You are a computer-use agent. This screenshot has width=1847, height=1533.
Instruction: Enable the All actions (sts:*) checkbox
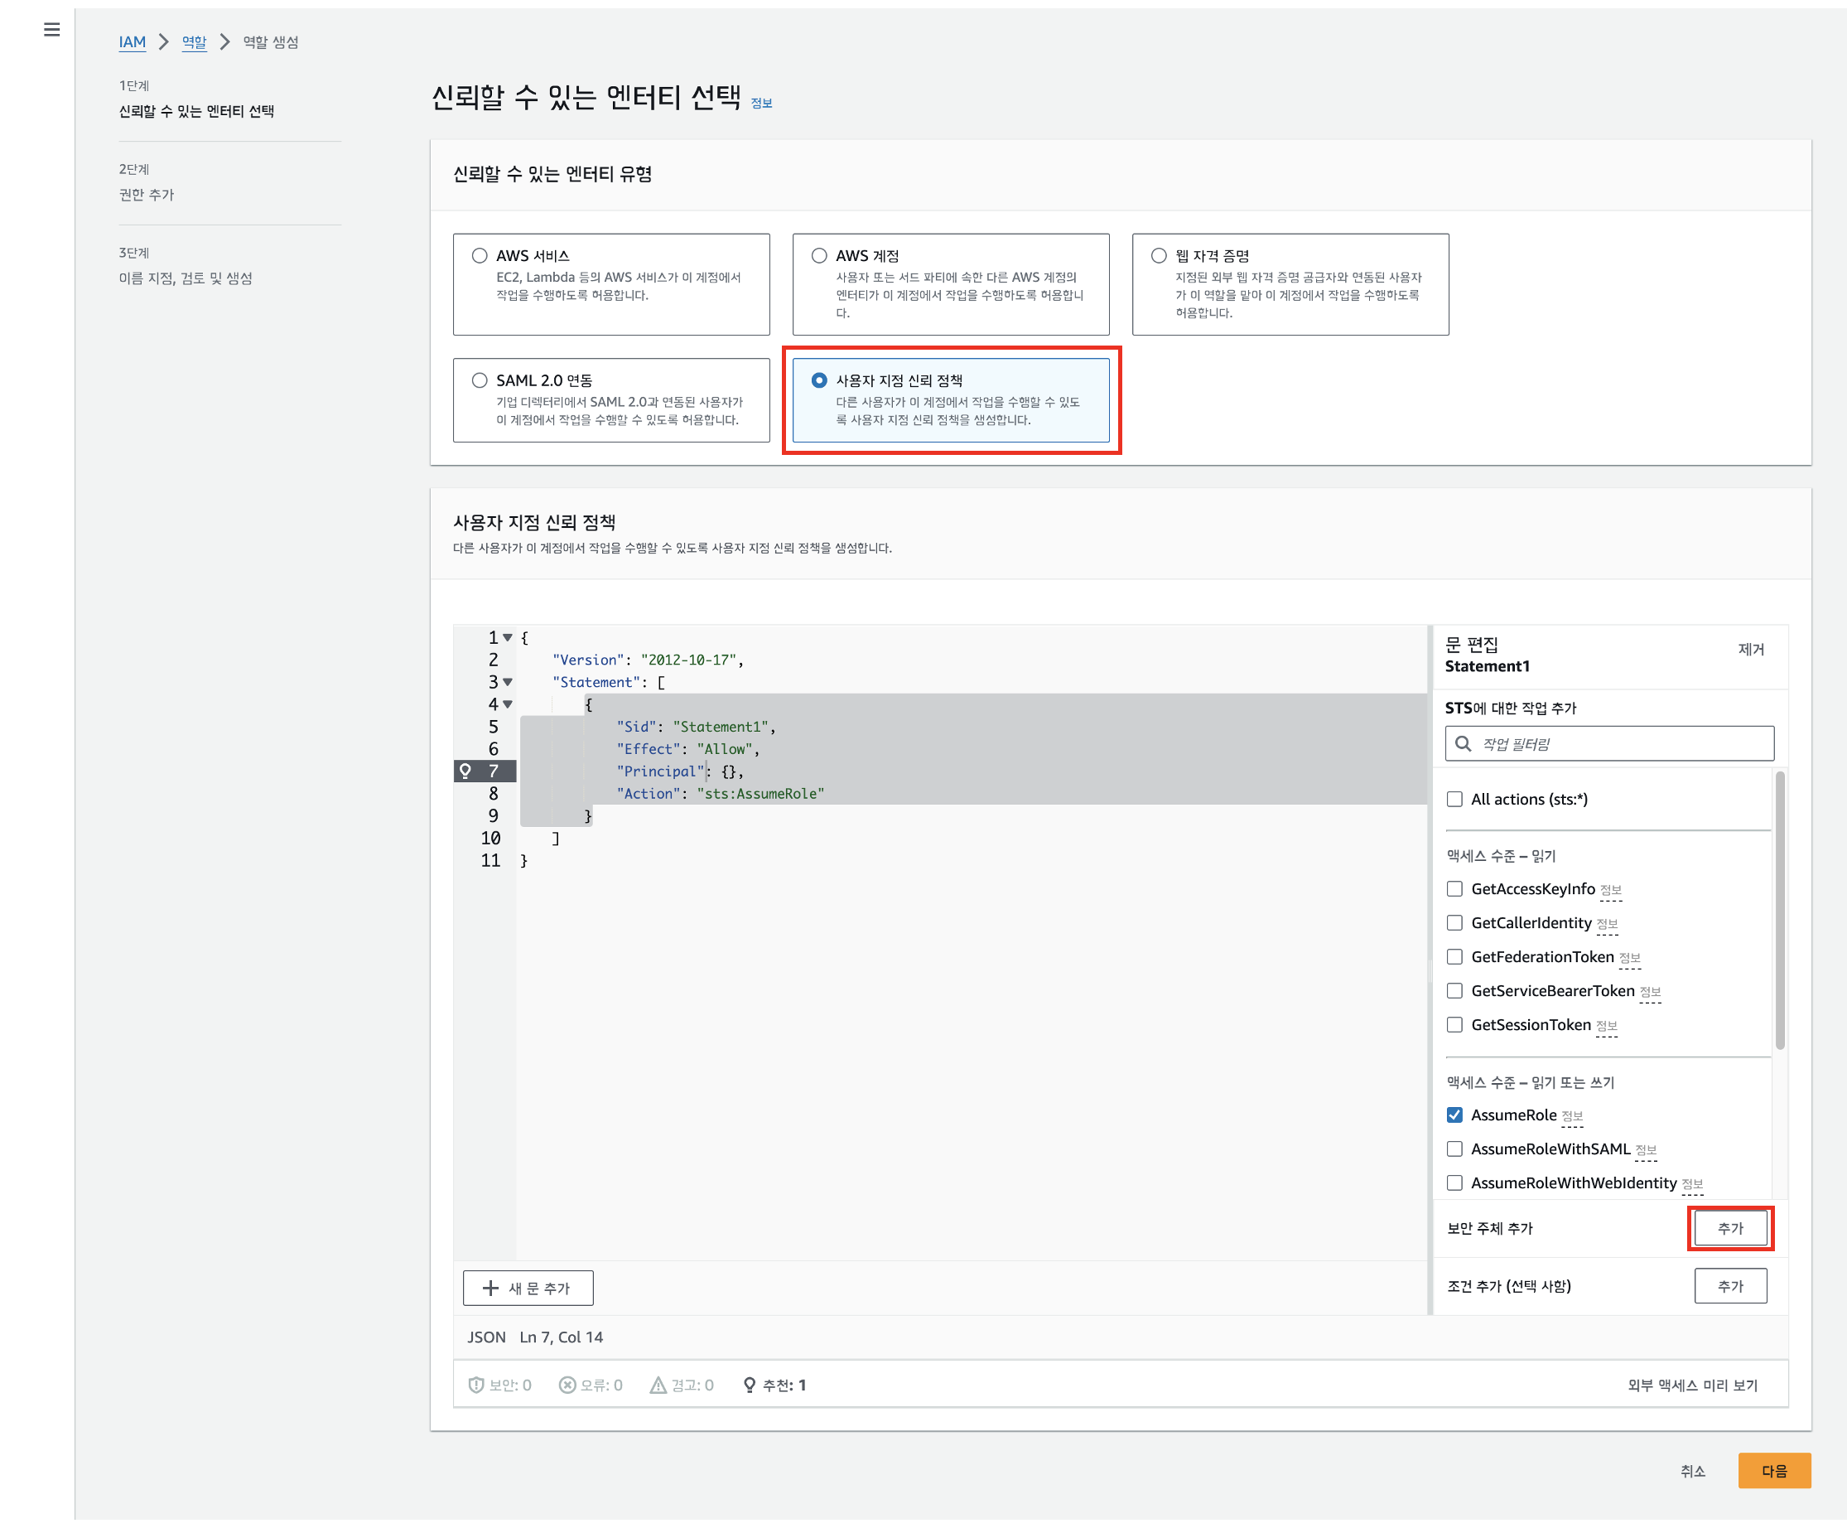[1454, 799]
